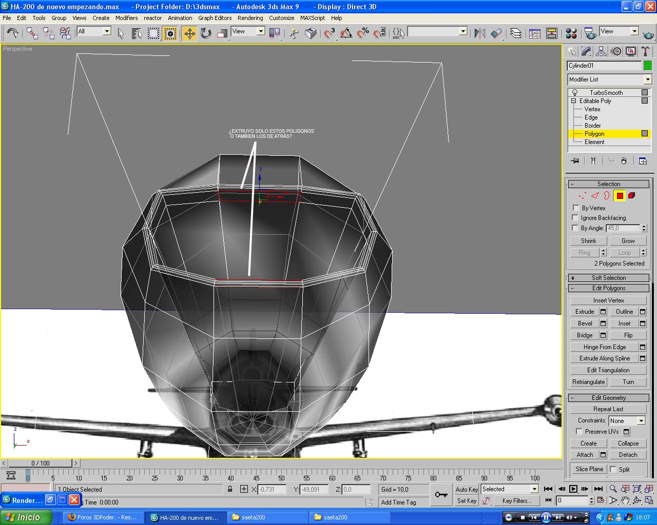Viewport: 657px width, 525px height.
Task: Select Element sub-object icon in Selection rollout
Action: (x=632, y=195)
